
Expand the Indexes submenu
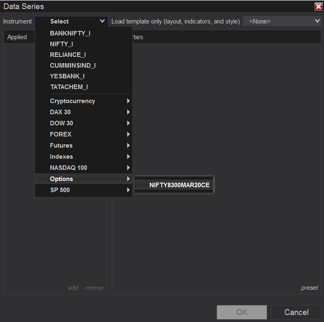tap(84, 157)
